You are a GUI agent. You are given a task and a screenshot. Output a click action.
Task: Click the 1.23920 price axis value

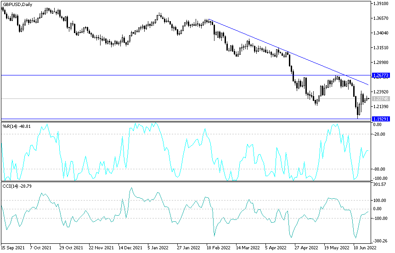(381, 92)
